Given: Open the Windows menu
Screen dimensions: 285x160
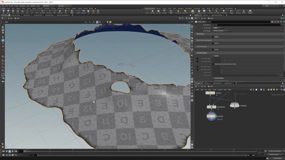Looking at the screenshot, I should pos(22,6).
